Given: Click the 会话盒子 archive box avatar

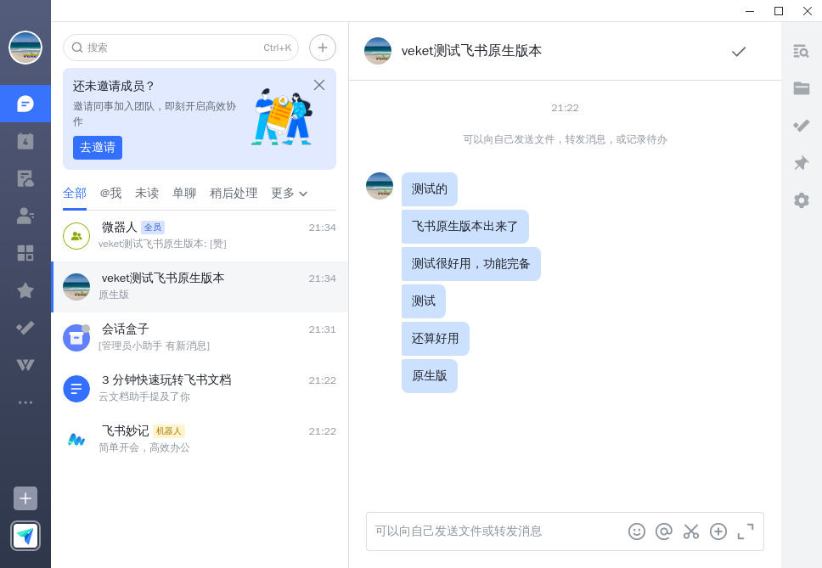Looking at the screenshot, I should coord(76,338).
